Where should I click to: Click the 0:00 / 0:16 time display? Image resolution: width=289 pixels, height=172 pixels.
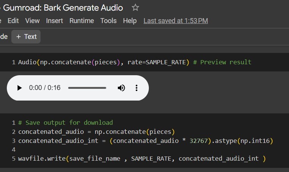pos(45,88)
